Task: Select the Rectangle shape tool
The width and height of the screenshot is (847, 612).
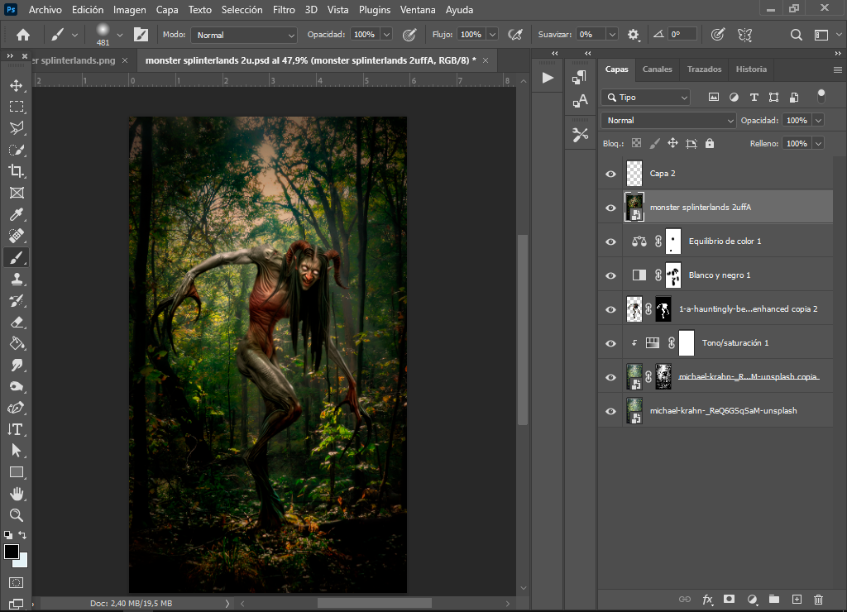Action: 17,472
